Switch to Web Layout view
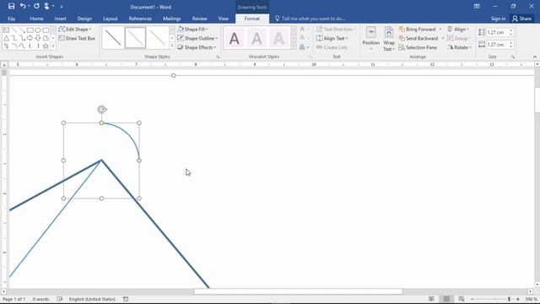Image resolution: width=540 pixels, height=304 pixels. [462, 299]
